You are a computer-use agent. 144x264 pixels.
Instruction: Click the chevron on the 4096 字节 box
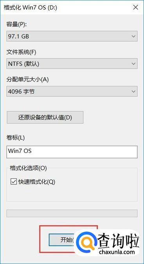(133, 91)
